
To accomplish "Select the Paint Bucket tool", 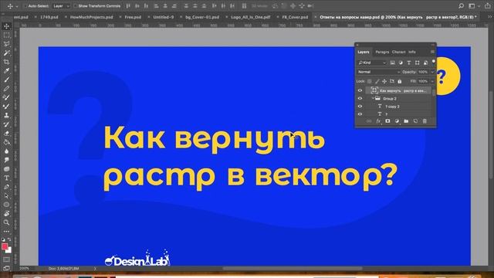I will (6, 142).
